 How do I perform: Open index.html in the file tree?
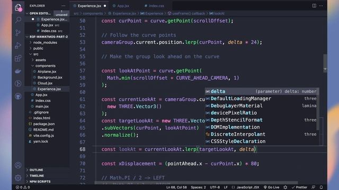click(x=41, y=118)
